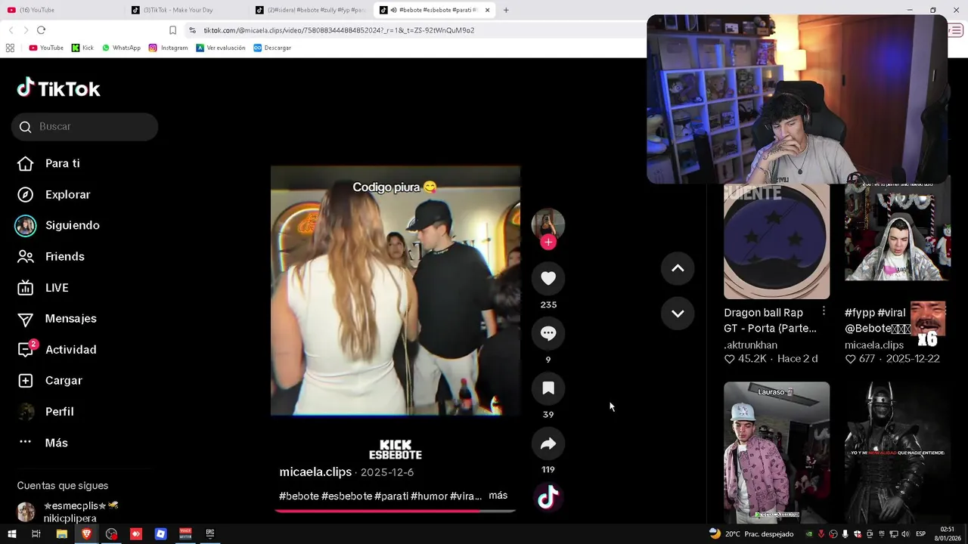Open the Windows Start menu

[x=11, y=533]
